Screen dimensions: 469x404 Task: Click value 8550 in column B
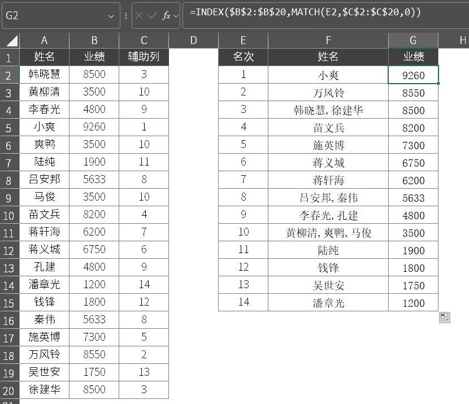point(94,354)
